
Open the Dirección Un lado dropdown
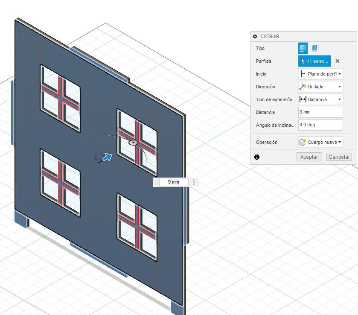tap(320, 87)
